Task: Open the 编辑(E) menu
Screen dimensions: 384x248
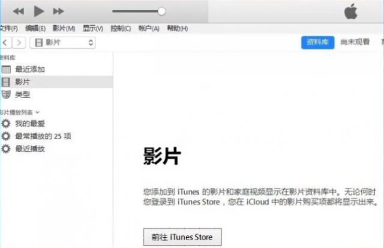Action: point(35,28)
